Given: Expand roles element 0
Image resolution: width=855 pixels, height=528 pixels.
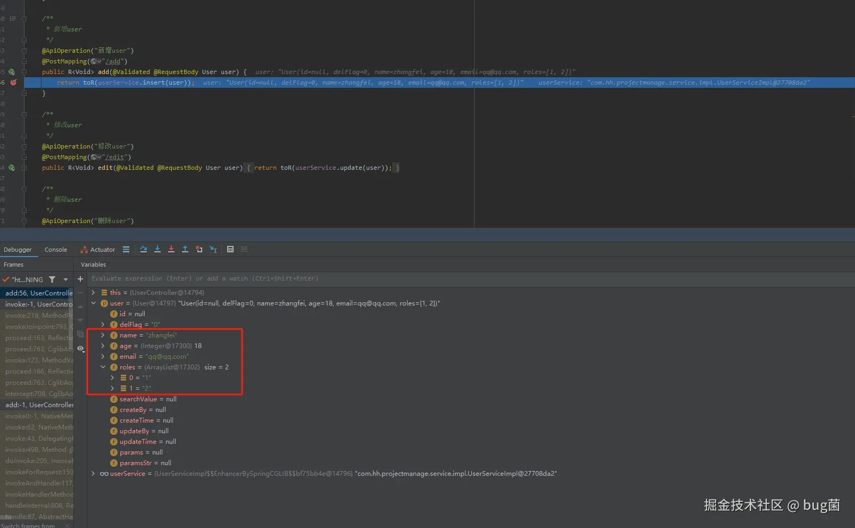Looking at the screenshot, I should [112, 378].
